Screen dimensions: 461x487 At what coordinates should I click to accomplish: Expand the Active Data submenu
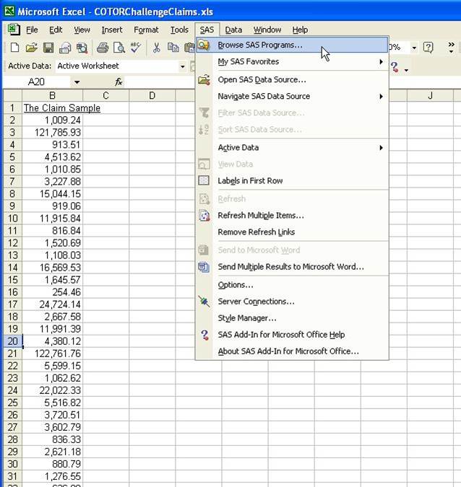(293, 147)
